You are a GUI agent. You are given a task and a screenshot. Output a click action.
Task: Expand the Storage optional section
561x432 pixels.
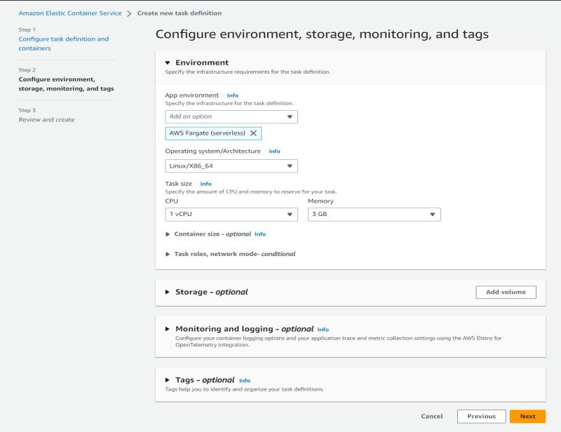point(168,292)
